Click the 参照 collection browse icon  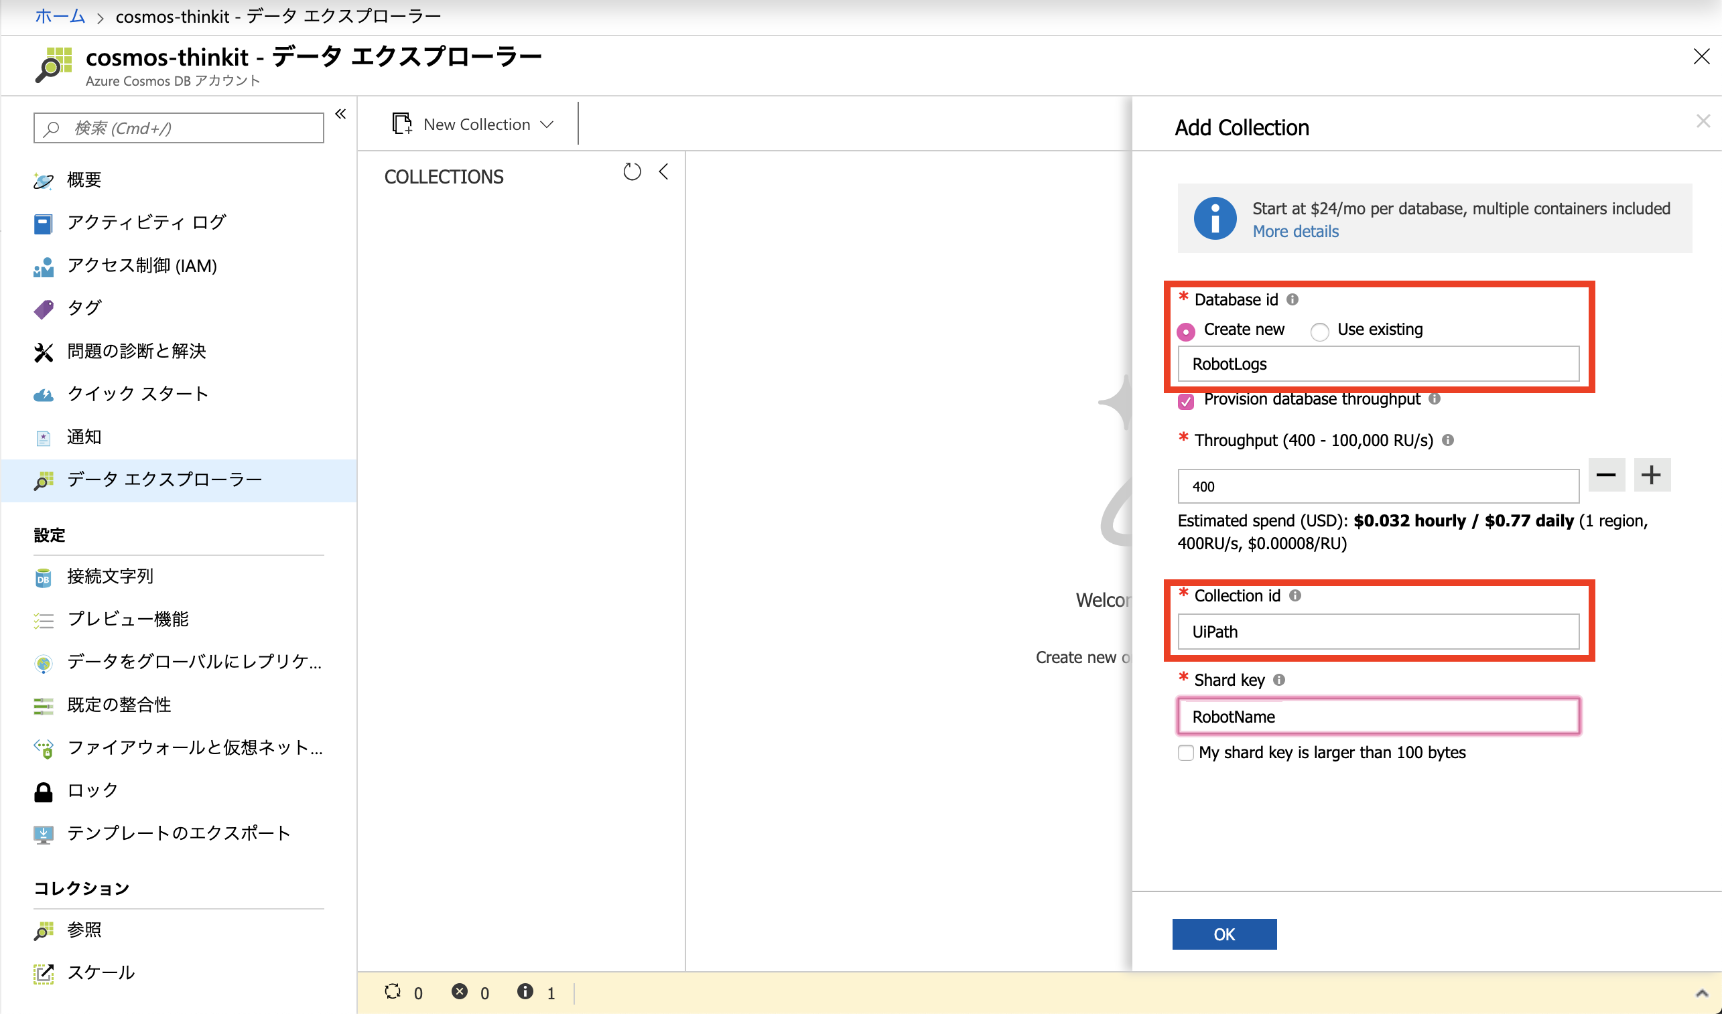tap(43, 931)
